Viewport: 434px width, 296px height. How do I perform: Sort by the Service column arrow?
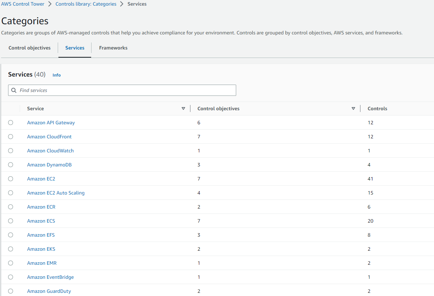click(x=183, y=108)
